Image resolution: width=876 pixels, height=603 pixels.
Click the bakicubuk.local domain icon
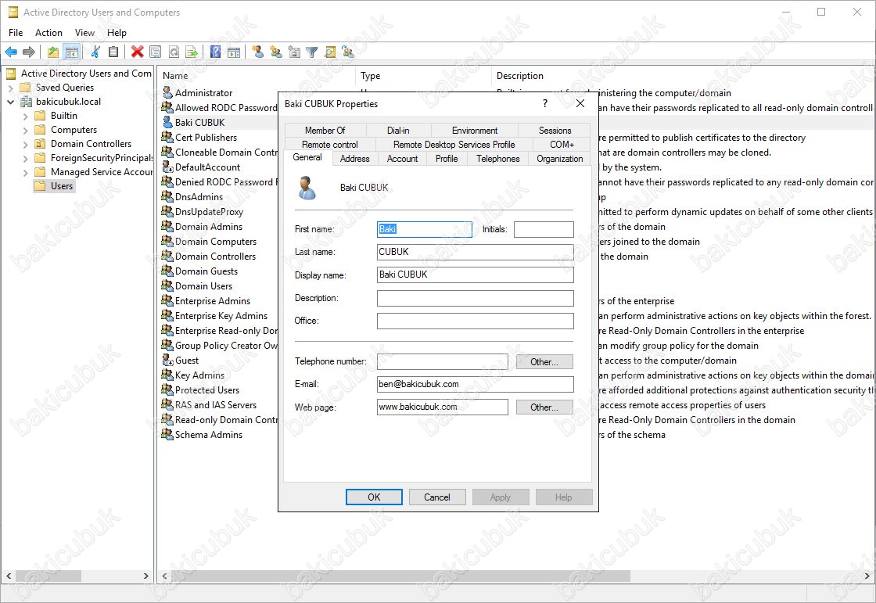pos(27,102)
